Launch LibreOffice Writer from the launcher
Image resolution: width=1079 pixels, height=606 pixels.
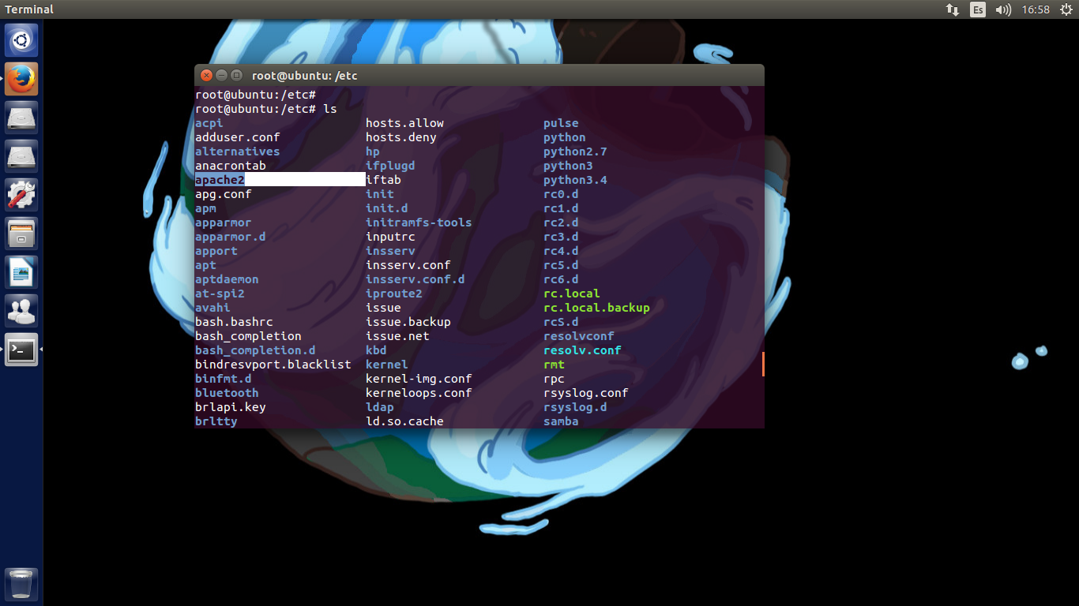click(x=21, y=272)
